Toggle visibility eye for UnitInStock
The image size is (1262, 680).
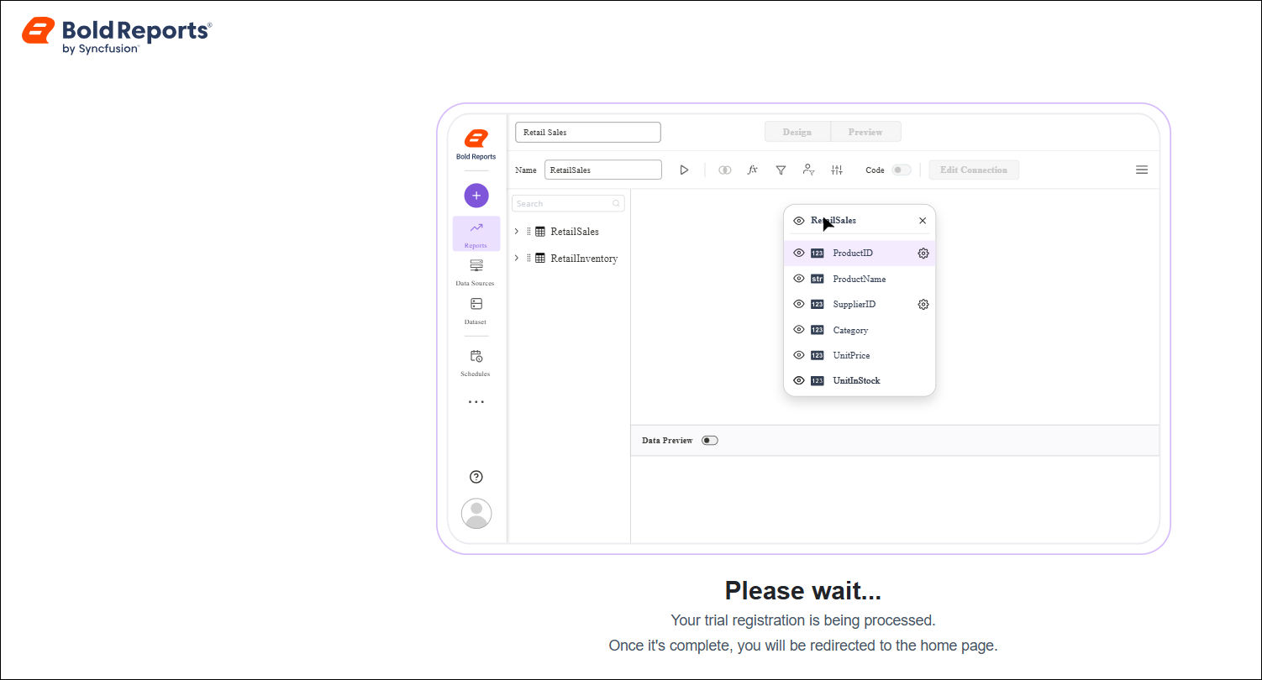click(799, 380)
